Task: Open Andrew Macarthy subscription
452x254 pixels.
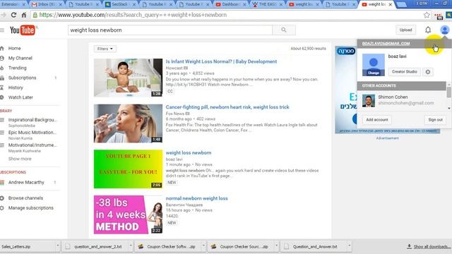Action: 26,182
